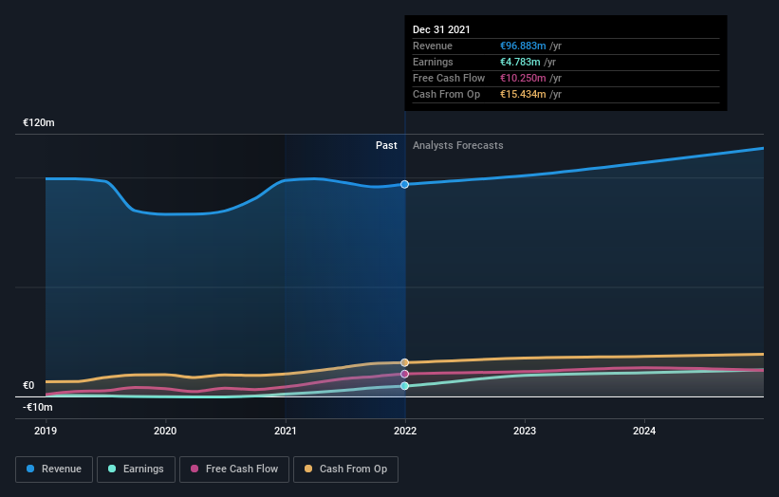The height and width of the screenshot is (497, 779).
Task: Click the Dec 31 2021 tooltip title
Action: (441, 29)
